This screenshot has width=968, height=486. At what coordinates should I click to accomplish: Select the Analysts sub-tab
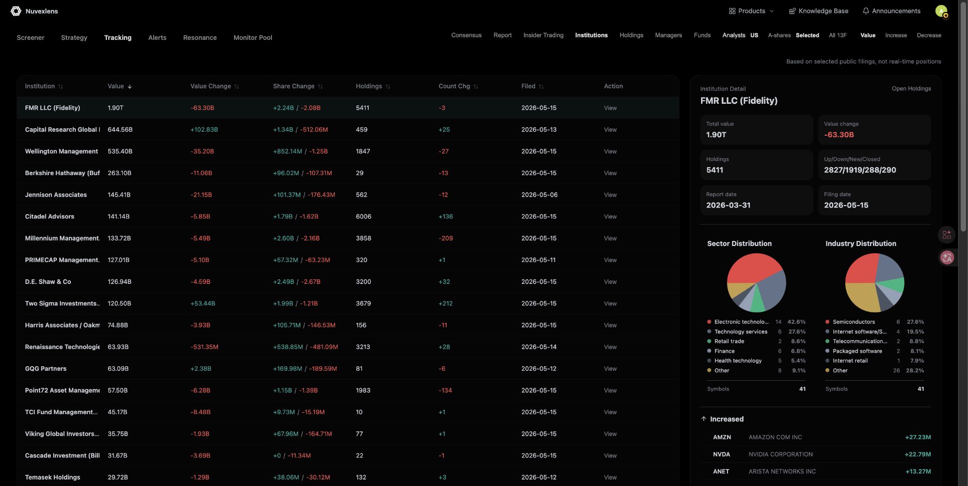734,35
